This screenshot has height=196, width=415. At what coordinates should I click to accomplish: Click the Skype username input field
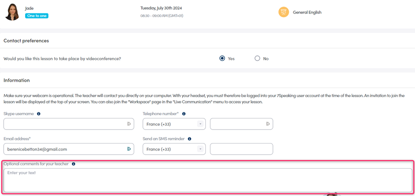(69, 124)
